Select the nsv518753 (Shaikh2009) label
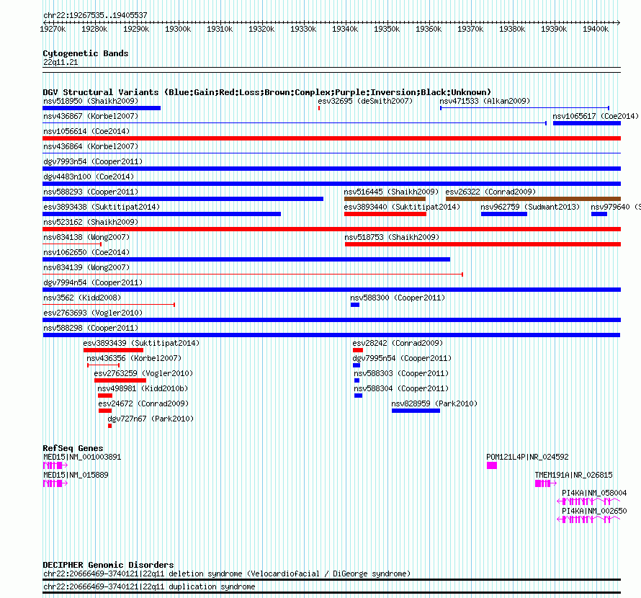641x598 pixels. coord(392,237)
